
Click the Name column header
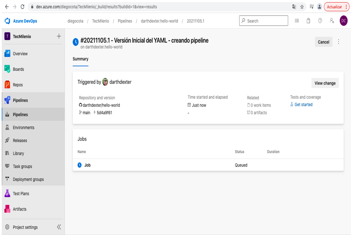[82, 151]
